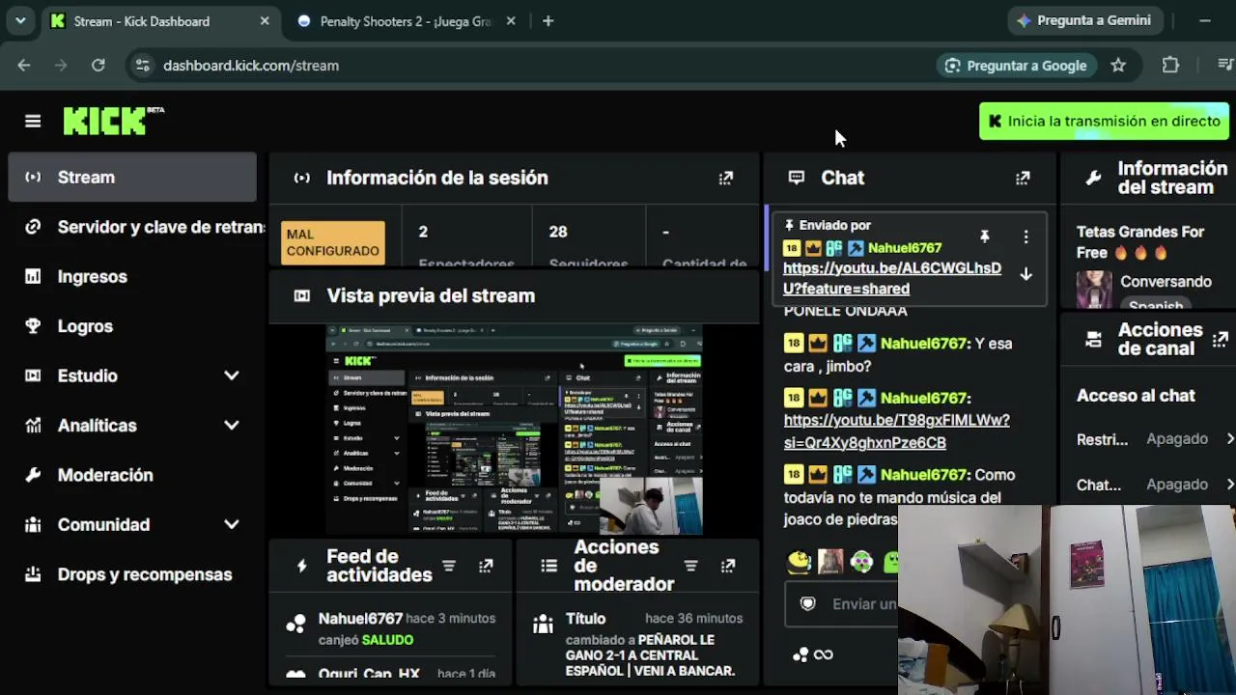Reload the Kick dashboard page
Screen dimensions: 1236x695
tap(98, 66)
